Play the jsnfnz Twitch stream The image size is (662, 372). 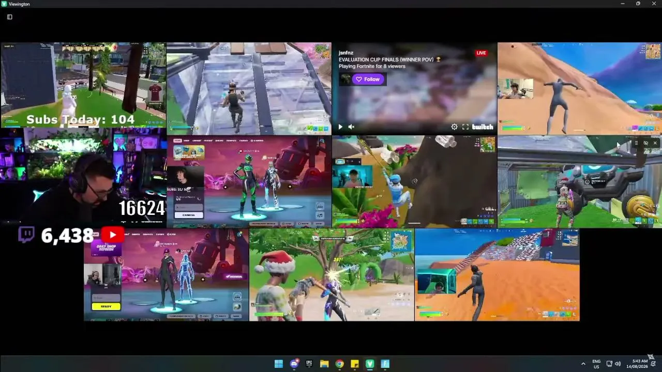tap(340, 127)
